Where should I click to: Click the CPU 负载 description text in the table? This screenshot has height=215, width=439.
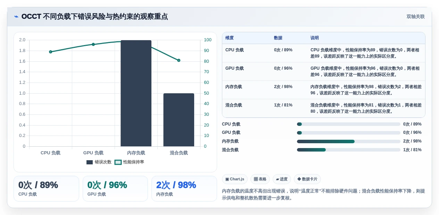click(365, 53)
